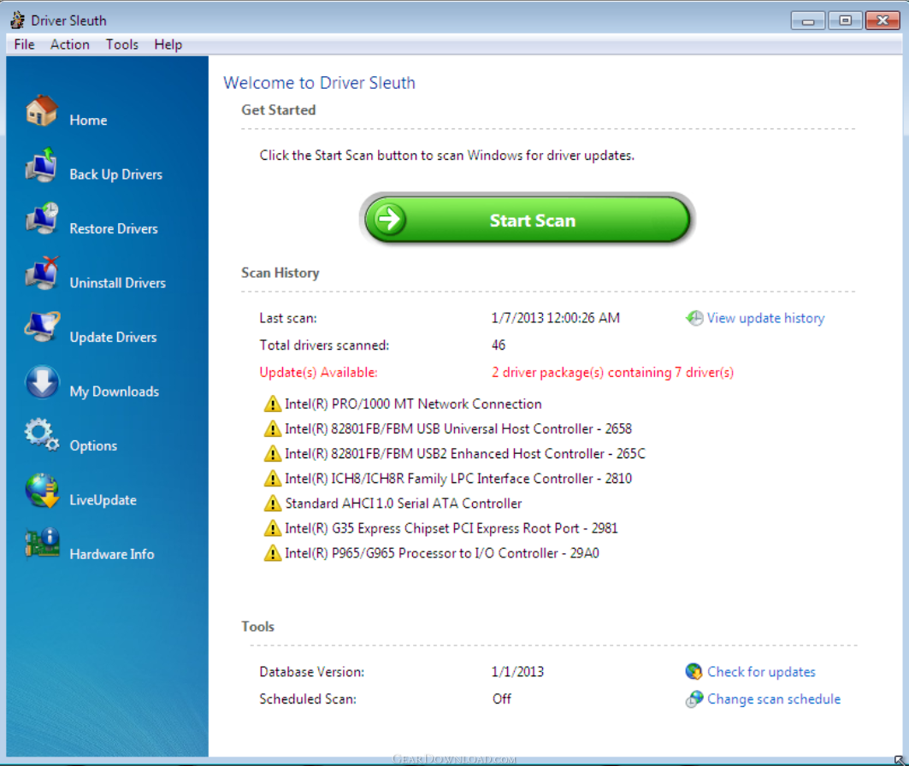Open Hardware Info in the sidebar
The width and height of the screenshot is (909, 766).
click(112, 555)
